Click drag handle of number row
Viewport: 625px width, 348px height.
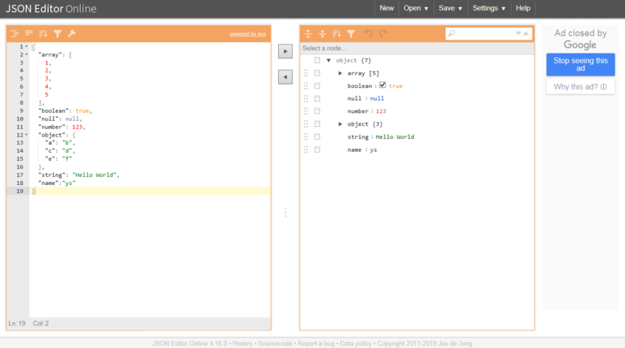click(306, 111)
